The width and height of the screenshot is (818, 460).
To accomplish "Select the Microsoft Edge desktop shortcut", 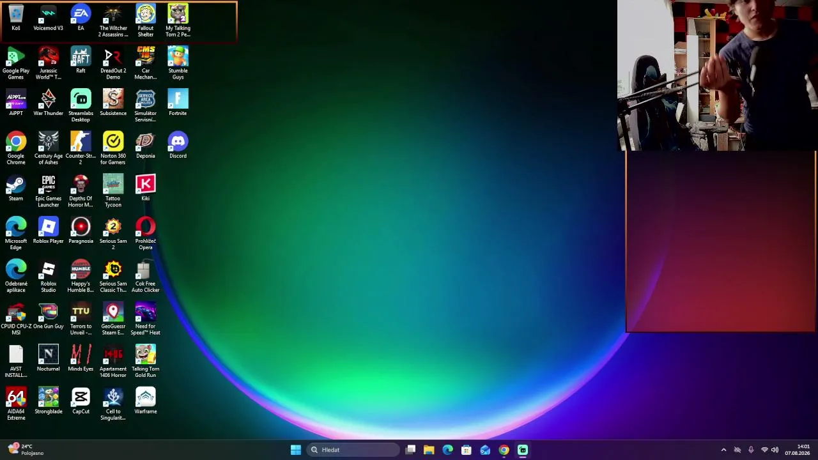I will 16,234.
